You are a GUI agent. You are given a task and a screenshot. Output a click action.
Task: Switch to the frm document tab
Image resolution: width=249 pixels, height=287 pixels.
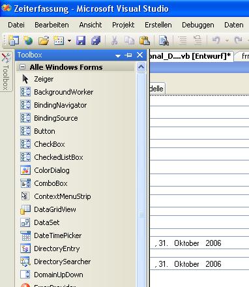click(243, 57)
